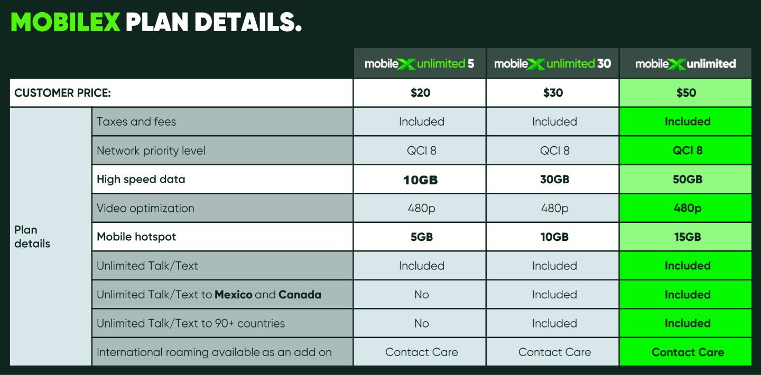Click the mobileX unlimited 5 logo
761x375 pixels.
pos(420,64)
